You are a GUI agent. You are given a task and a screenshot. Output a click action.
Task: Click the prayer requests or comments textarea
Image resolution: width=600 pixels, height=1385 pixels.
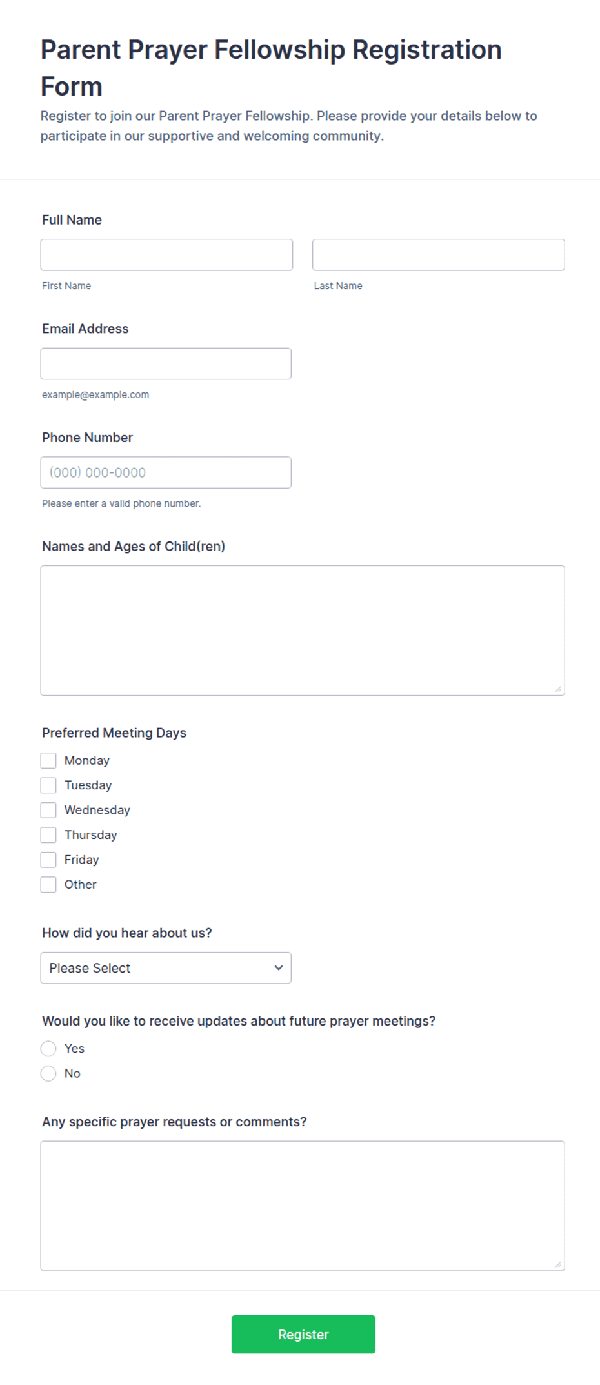pos(303,1206)
